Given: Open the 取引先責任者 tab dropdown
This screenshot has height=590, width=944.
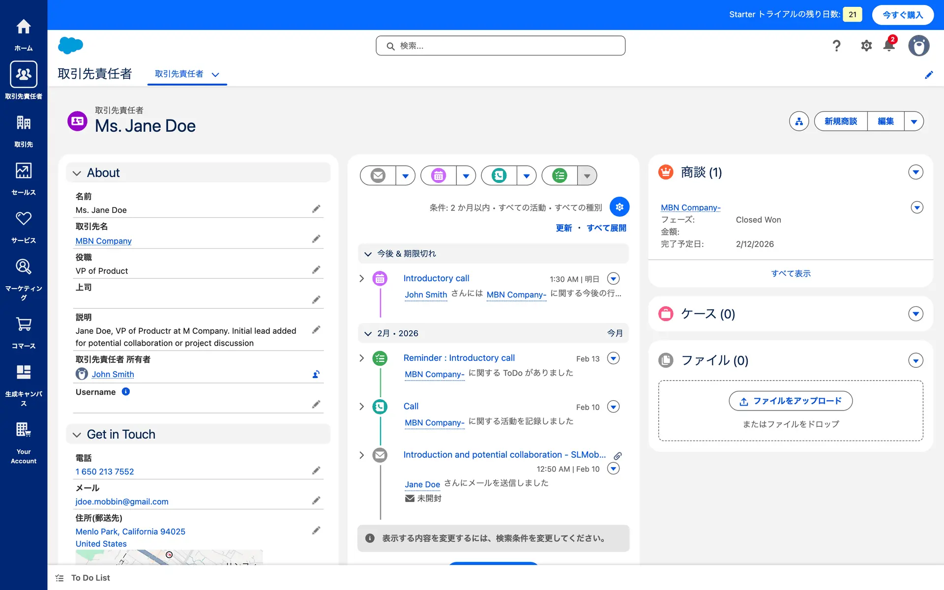Looking at the screenshot, I should (x=215, y=74).
